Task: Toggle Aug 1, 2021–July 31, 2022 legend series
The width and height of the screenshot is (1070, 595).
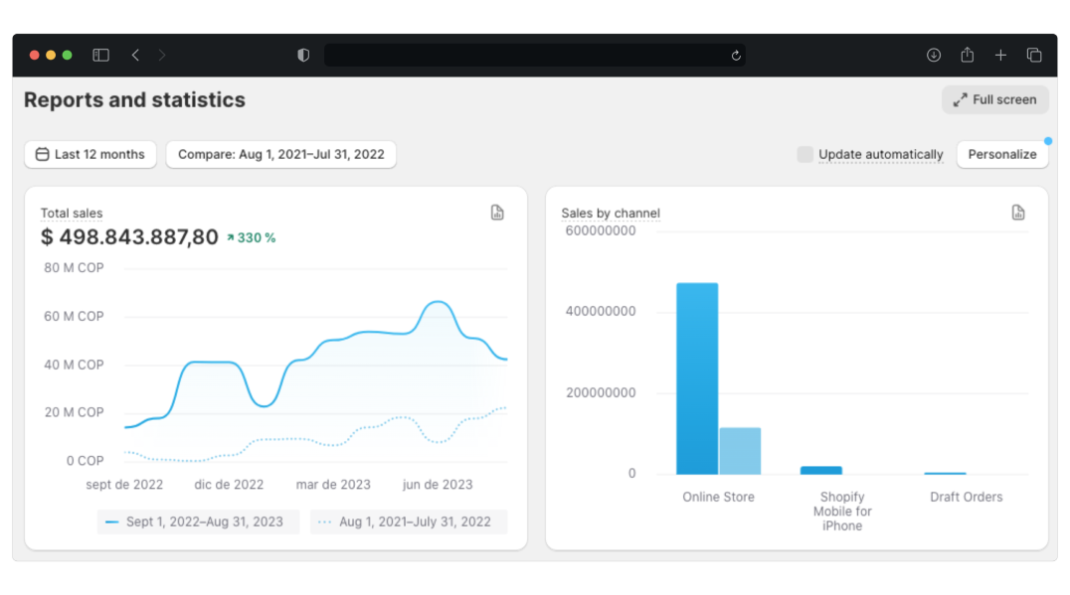Action: click(x=408, y=521)
